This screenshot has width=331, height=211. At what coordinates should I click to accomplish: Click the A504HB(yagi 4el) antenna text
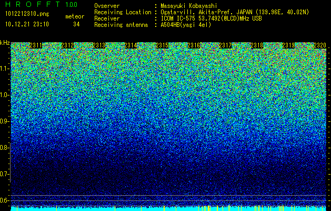coord(186,25)
